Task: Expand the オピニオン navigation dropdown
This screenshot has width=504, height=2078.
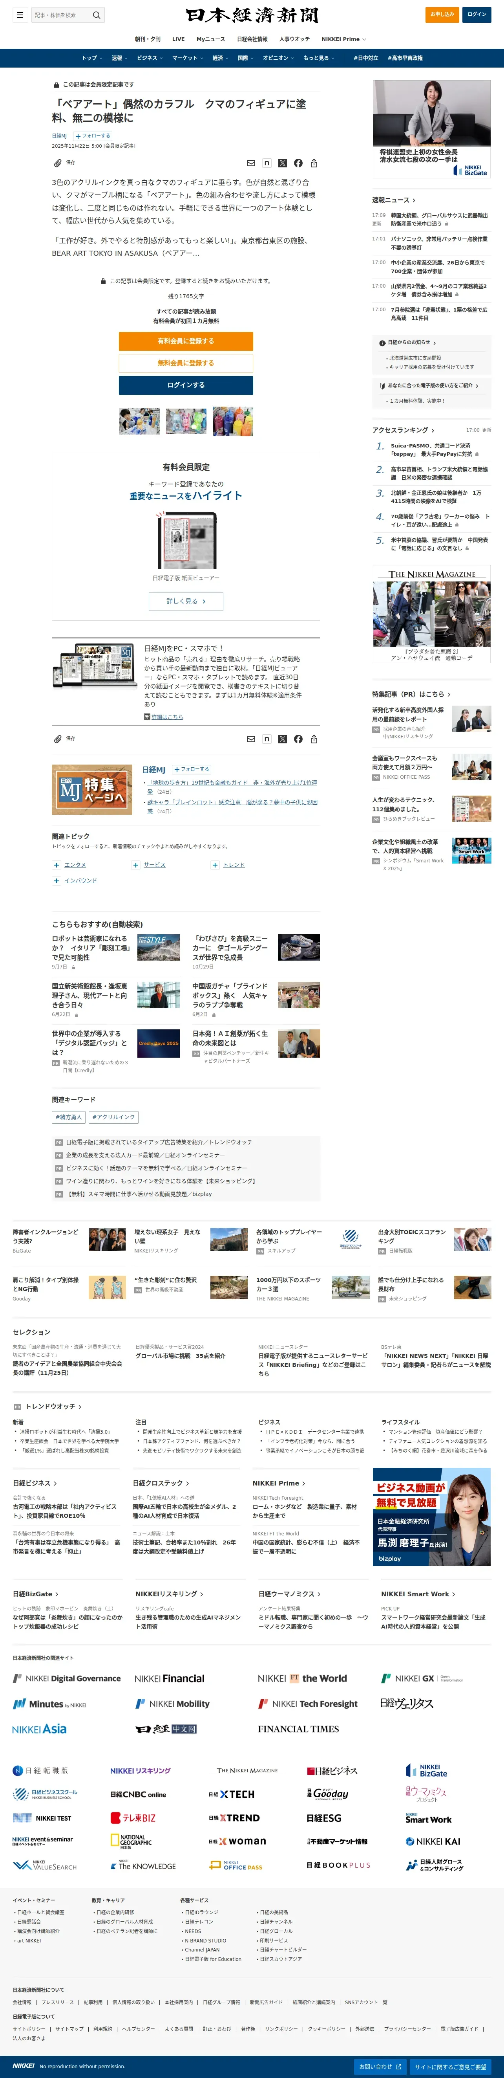Action: [279, 58]
